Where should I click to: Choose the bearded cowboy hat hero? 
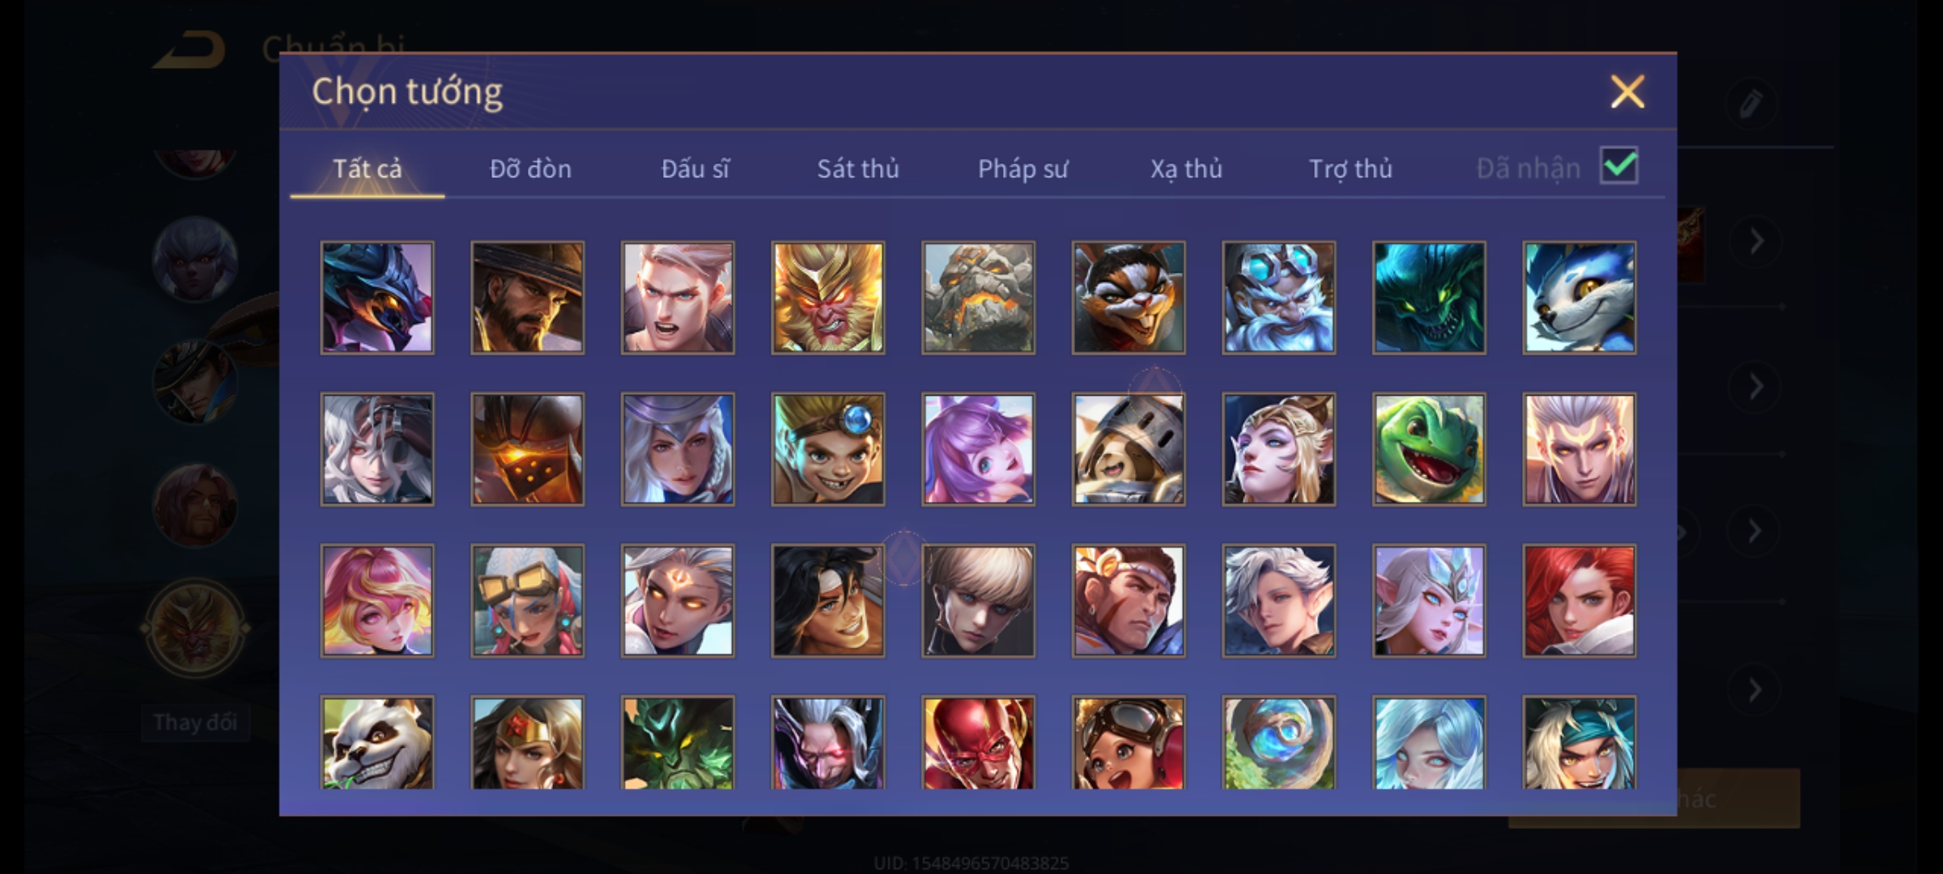coord(527,297)
